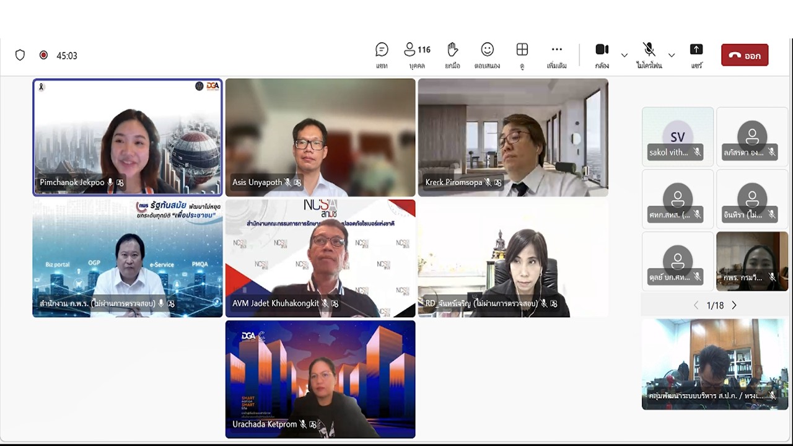The image size is (793, 446).
Task: Open the more actions ellipsis menu
Action: click(556, 55)
